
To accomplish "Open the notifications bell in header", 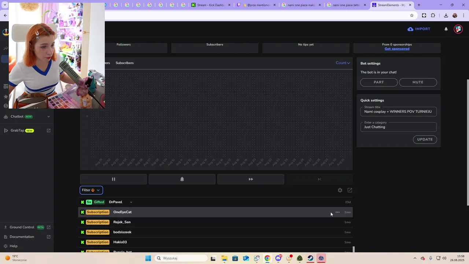I will (446, 29).
